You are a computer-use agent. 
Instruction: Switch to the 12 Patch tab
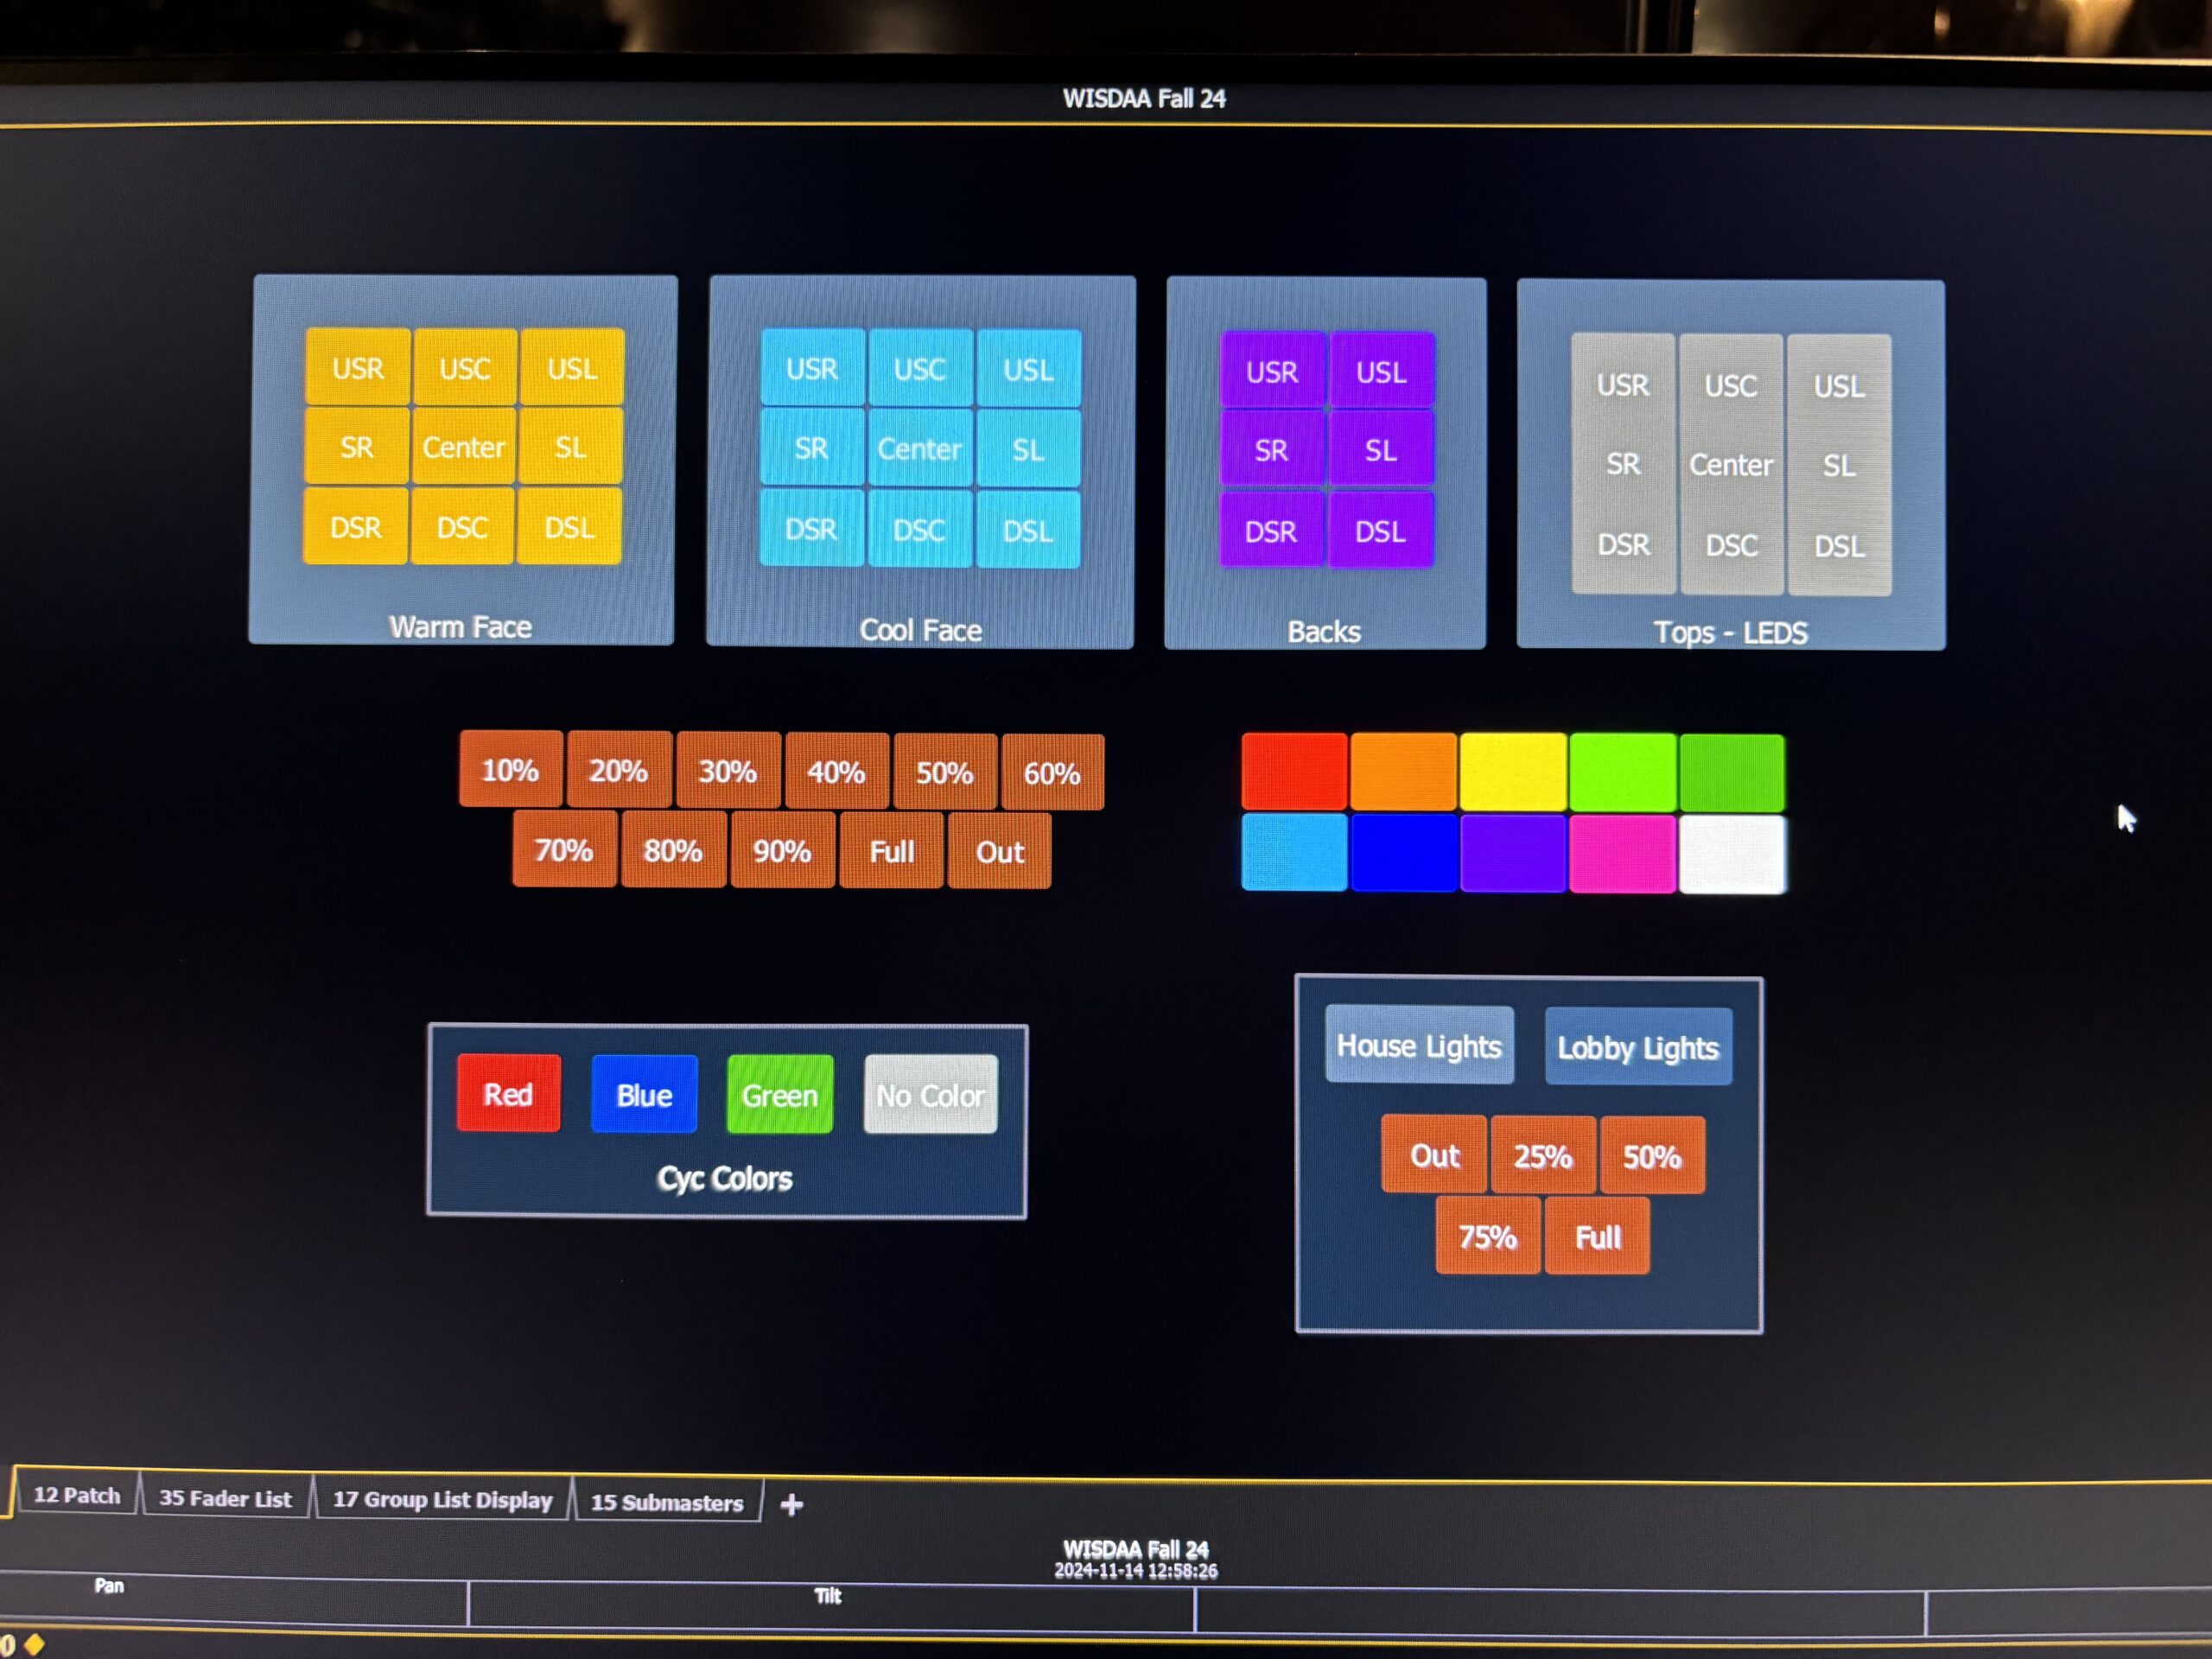pos(77,1495)
